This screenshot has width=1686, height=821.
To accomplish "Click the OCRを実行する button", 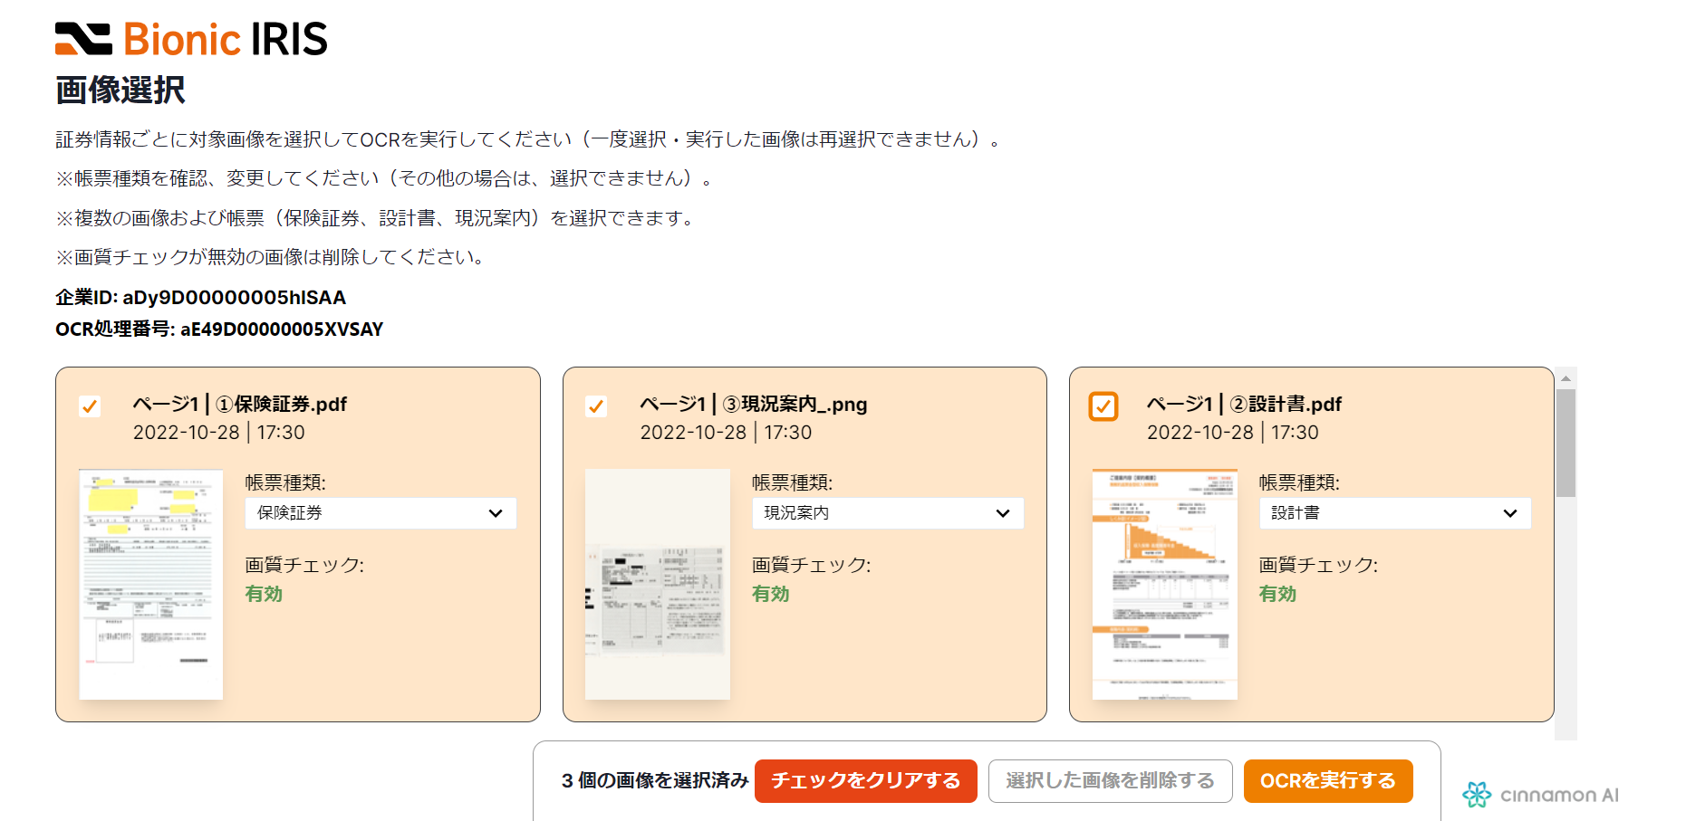I will [1328, 780].
